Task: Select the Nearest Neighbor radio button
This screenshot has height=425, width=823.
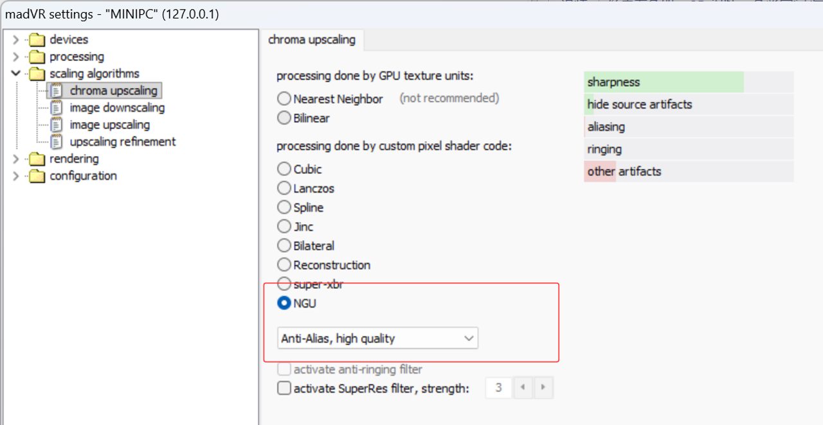Action: (x=284, y=99)
